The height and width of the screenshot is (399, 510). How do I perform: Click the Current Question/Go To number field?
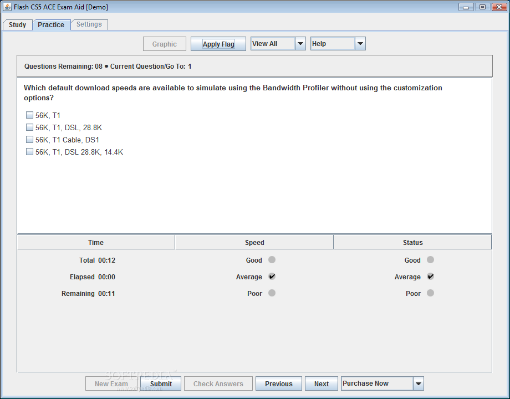190,66
